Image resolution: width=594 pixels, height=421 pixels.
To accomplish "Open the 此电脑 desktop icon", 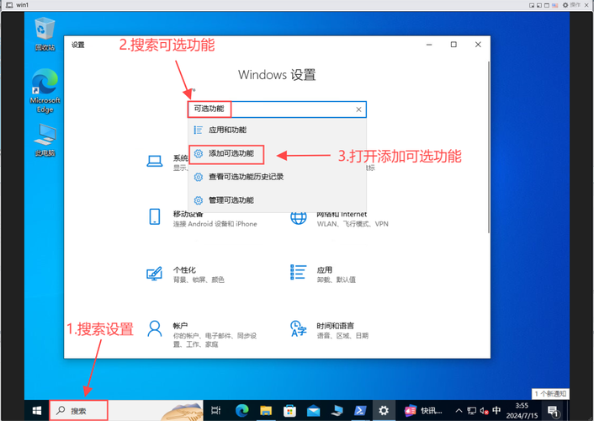I will coord(45,140).
